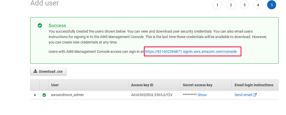Screen dimensions: 286x115
Task: Open the AWS console sign-in URL link
Action: tap(191, 52)
